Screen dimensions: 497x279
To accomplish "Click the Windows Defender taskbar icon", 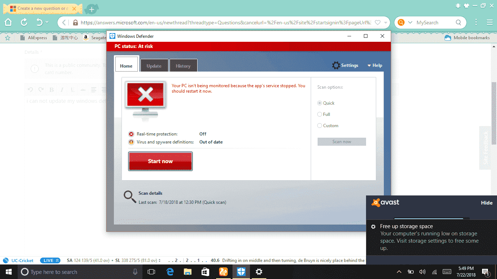I will (241, 272).
